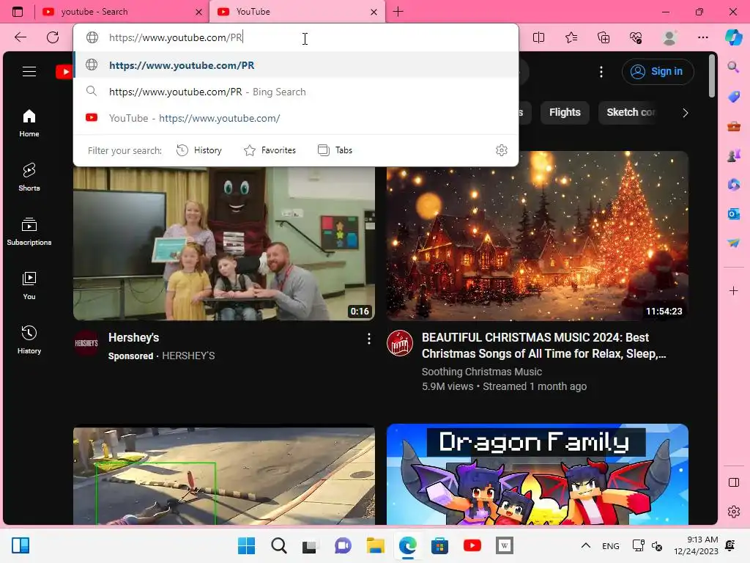750x563 pixels.
Task: Click the Hershey's ad title
Action: 133,337
